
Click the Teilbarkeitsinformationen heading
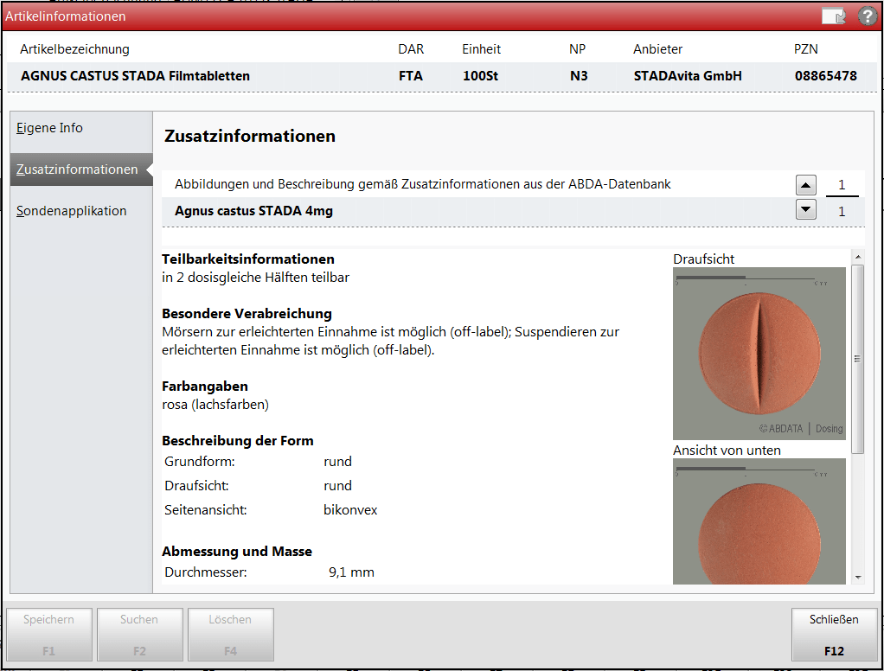point(248,259)
